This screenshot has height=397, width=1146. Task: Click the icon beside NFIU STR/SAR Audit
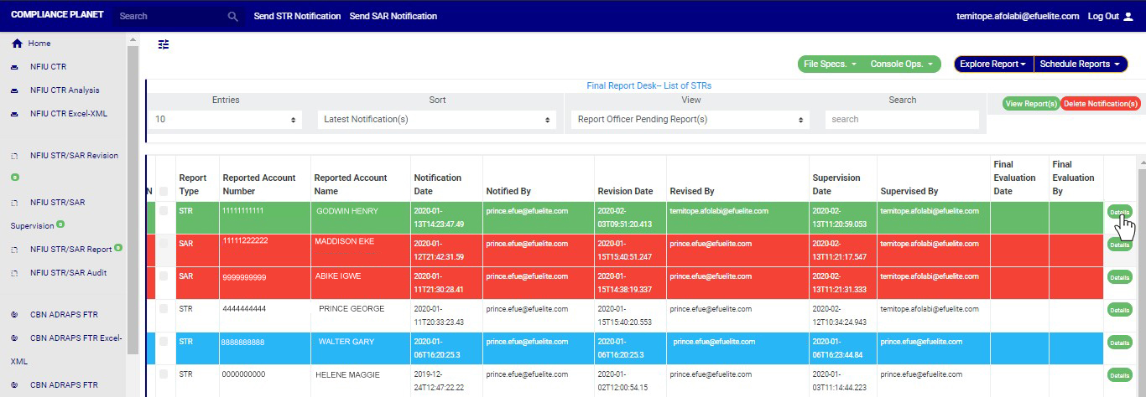[14, 273]
